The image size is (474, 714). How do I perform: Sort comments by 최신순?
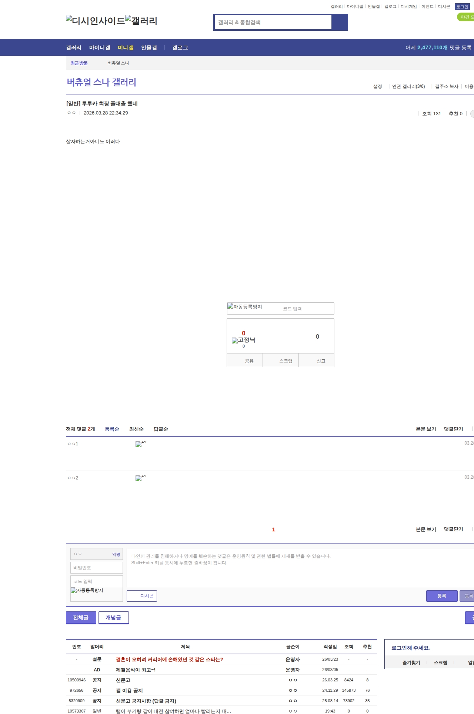coord(136,429)
